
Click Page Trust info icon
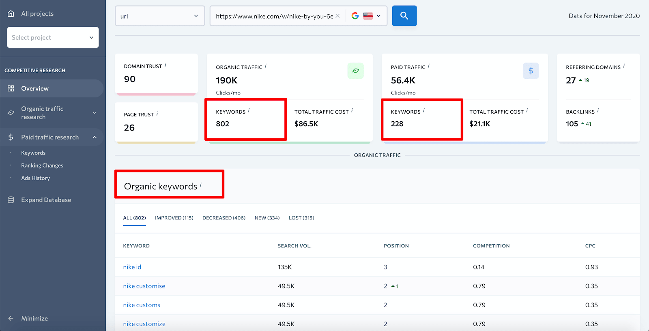pos(157,114)
